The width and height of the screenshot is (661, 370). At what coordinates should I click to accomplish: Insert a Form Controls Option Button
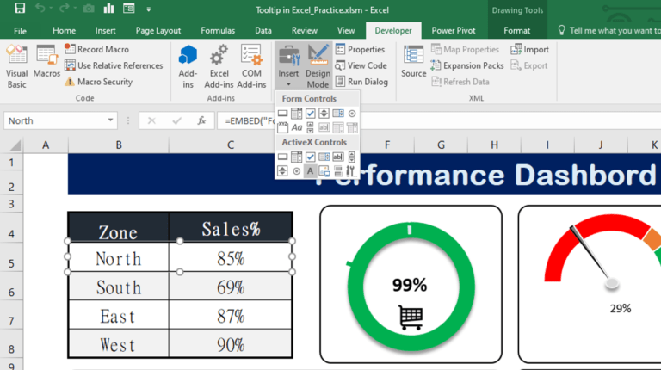click(352, 114)
